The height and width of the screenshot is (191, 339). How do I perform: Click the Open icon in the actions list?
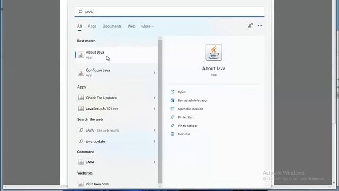(x=172, y=92)
